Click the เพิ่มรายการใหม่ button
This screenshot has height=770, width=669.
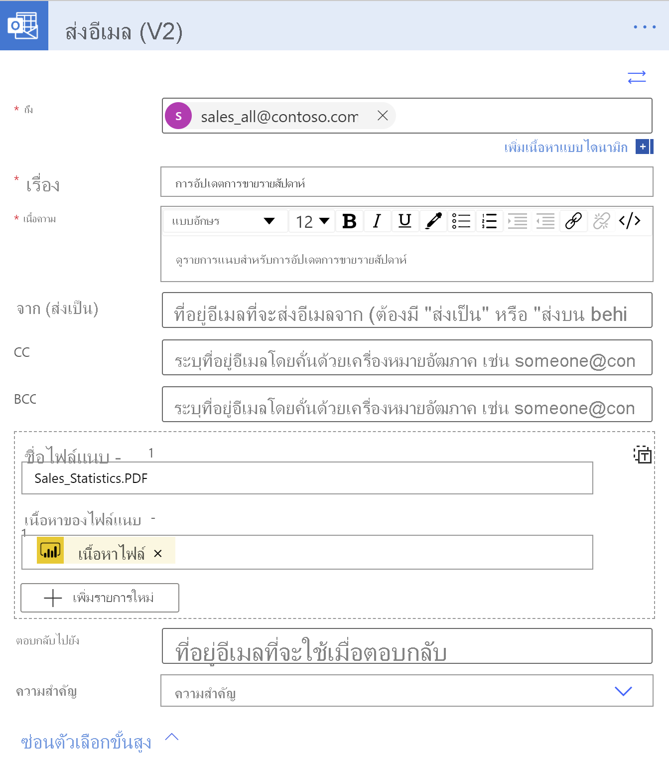tap(100, 598)
